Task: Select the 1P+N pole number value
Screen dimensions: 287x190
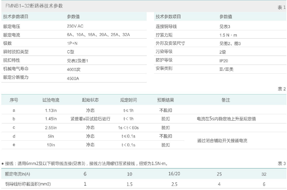Action: (72, 44)
